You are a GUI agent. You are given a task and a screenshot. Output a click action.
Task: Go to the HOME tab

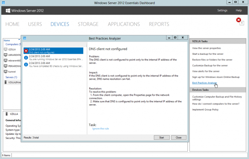12,24
